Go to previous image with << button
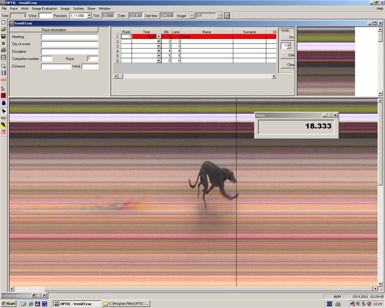The height and width of the screenshot is (308, 385). pos(192,16)
